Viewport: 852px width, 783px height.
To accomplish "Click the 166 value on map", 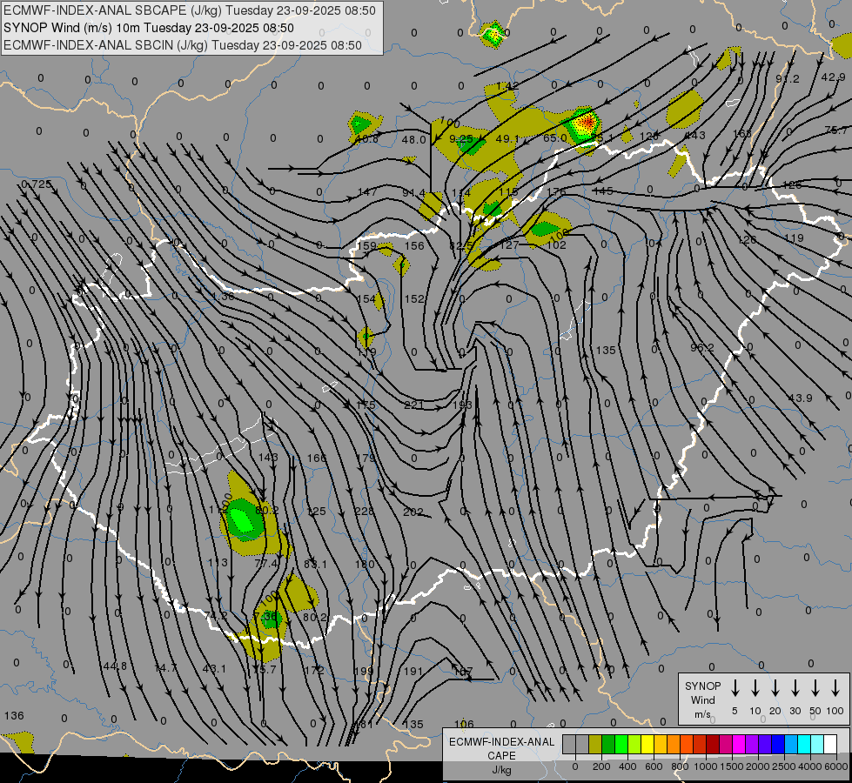I will [317, 458].
